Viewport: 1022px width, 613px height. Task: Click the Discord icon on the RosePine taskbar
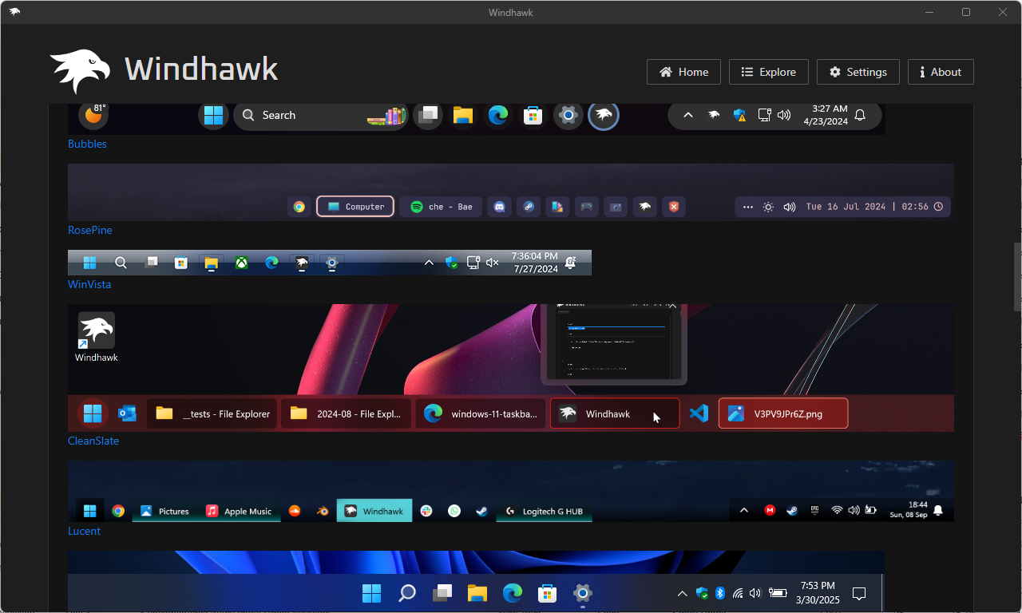(499, 206)
